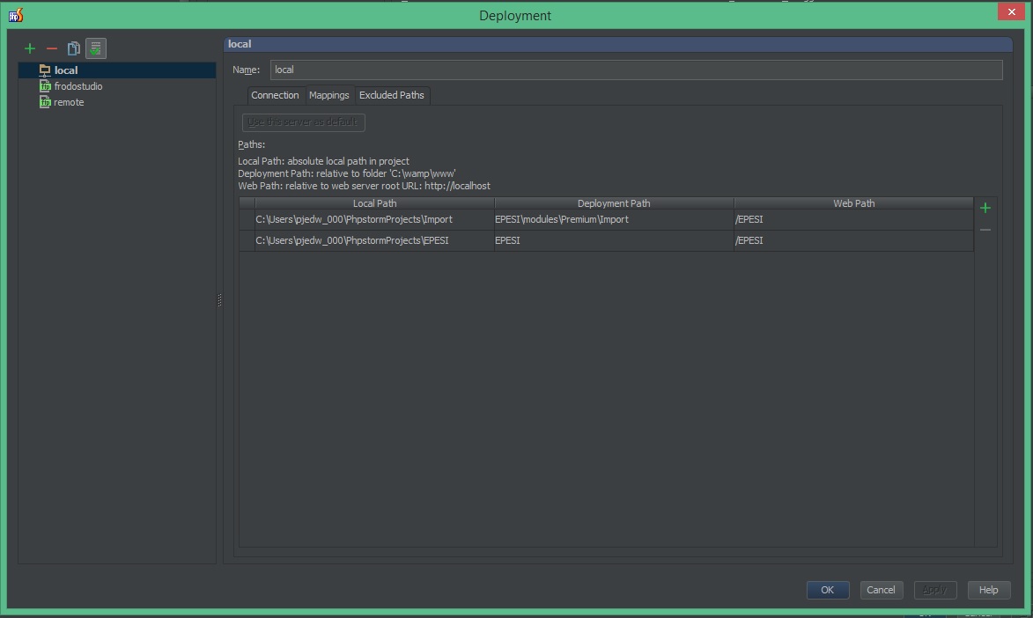Select the local server entry
This screenshot has width=1033, height=618.
click(x=117, y=70)
